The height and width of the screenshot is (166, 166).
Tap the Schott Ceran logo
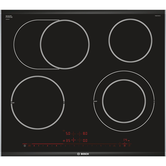pos(9,17)
